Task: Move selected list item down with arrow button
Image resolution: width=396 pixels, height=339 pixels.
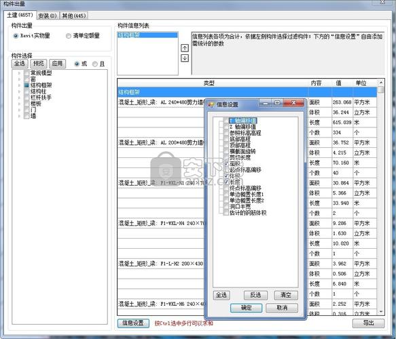Action: [x=185, y=58]
